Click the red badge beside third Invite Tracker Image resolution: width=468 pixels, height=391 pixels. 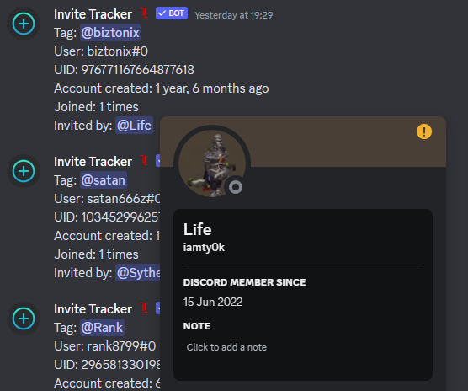pyautogui.click(x=144, y=308)
